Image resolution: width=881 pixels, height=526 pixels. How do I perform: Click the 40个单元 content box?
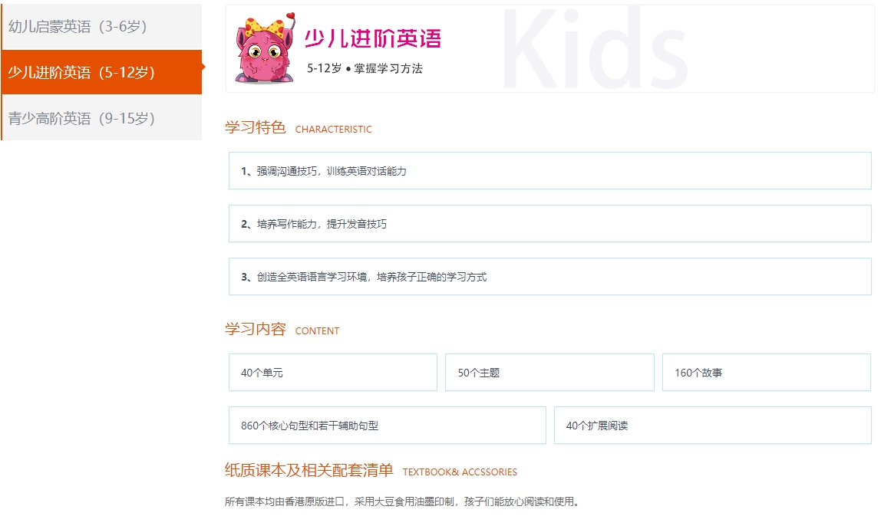(332, 372)
